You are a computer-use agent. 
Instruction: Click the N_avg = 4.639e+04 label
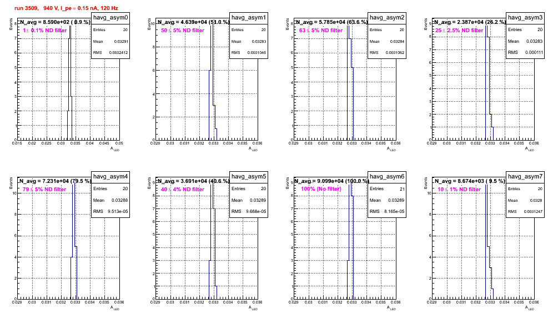[x=193, y=22]
